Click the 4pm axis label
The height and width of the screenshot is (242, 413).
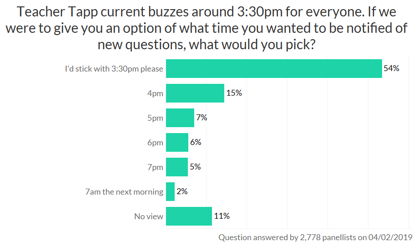point(155,94)
